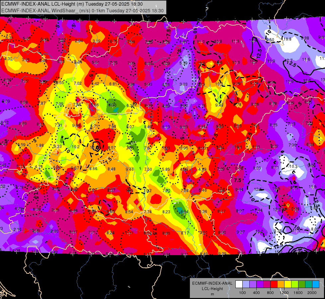Viewport: 325px width, 299px height.
Task: Click the value '2.80'
Action: (54, 231)
